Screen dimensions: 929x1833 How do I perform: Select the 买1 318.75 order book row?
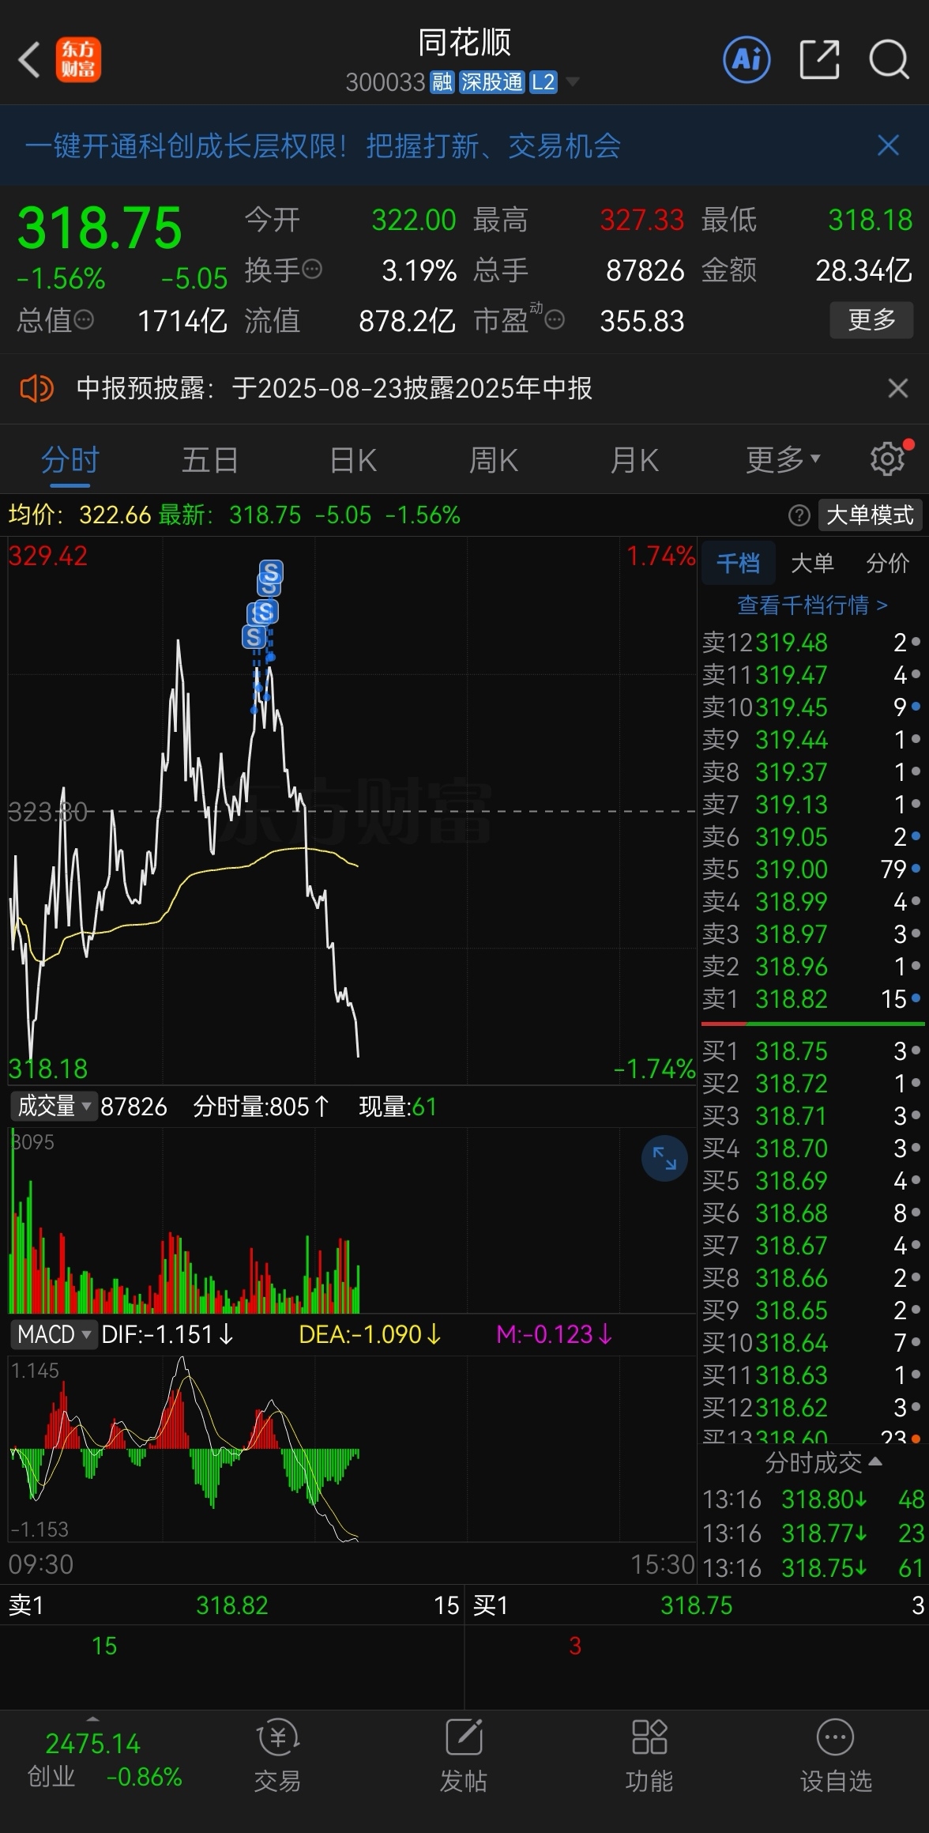click(x=812, y=1051)
